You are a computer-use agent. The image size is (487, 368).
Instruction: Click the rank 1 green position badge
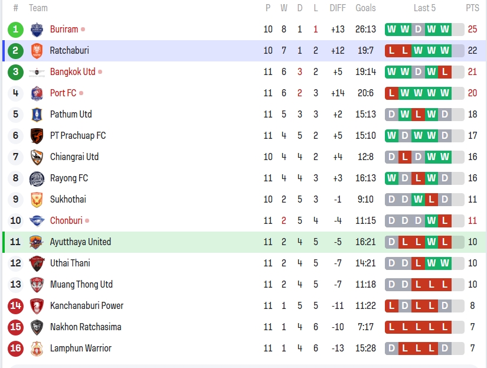click(16, 30)
